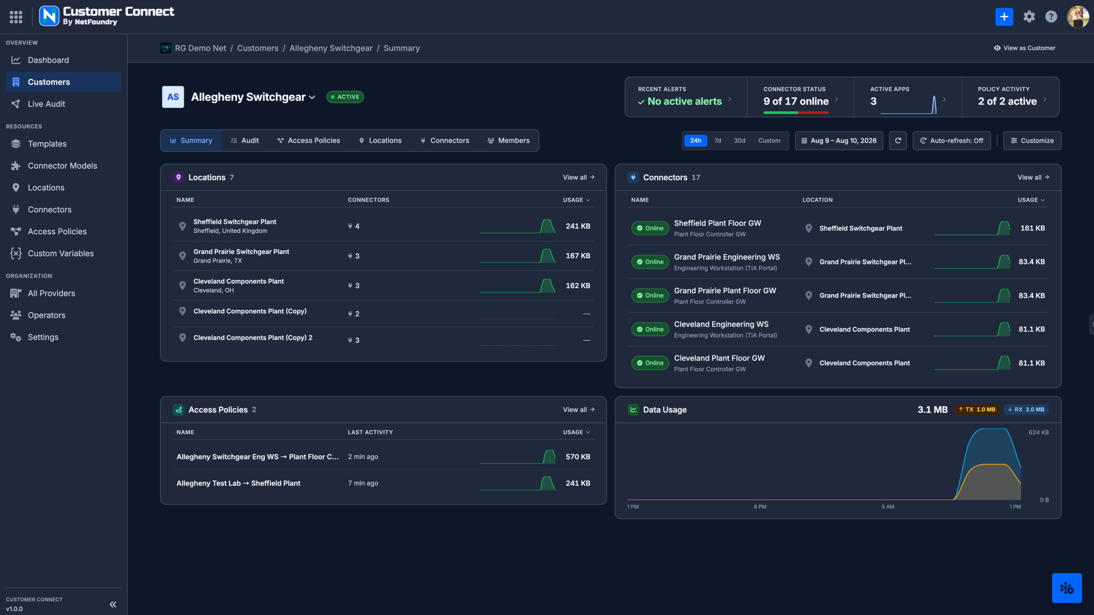Open Live Audit in sidebar
This screenshot has height=615, width=1094.
[x=63, y=104]
